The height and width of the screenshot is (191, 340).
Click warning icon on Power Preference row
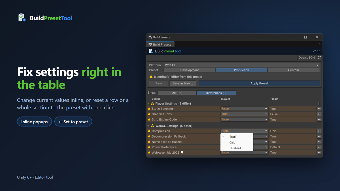(149, 147)
